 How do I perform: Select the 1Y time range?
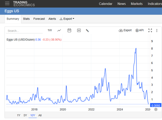pyautogui.click(x=18, y=115)
